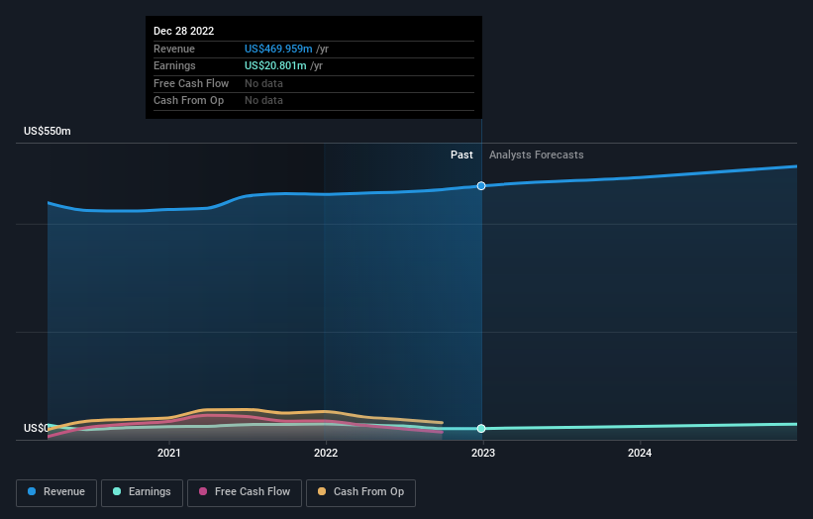Click the 2023 axis label
This screenshot has width=813, height=519.
(x=482, y=453)
